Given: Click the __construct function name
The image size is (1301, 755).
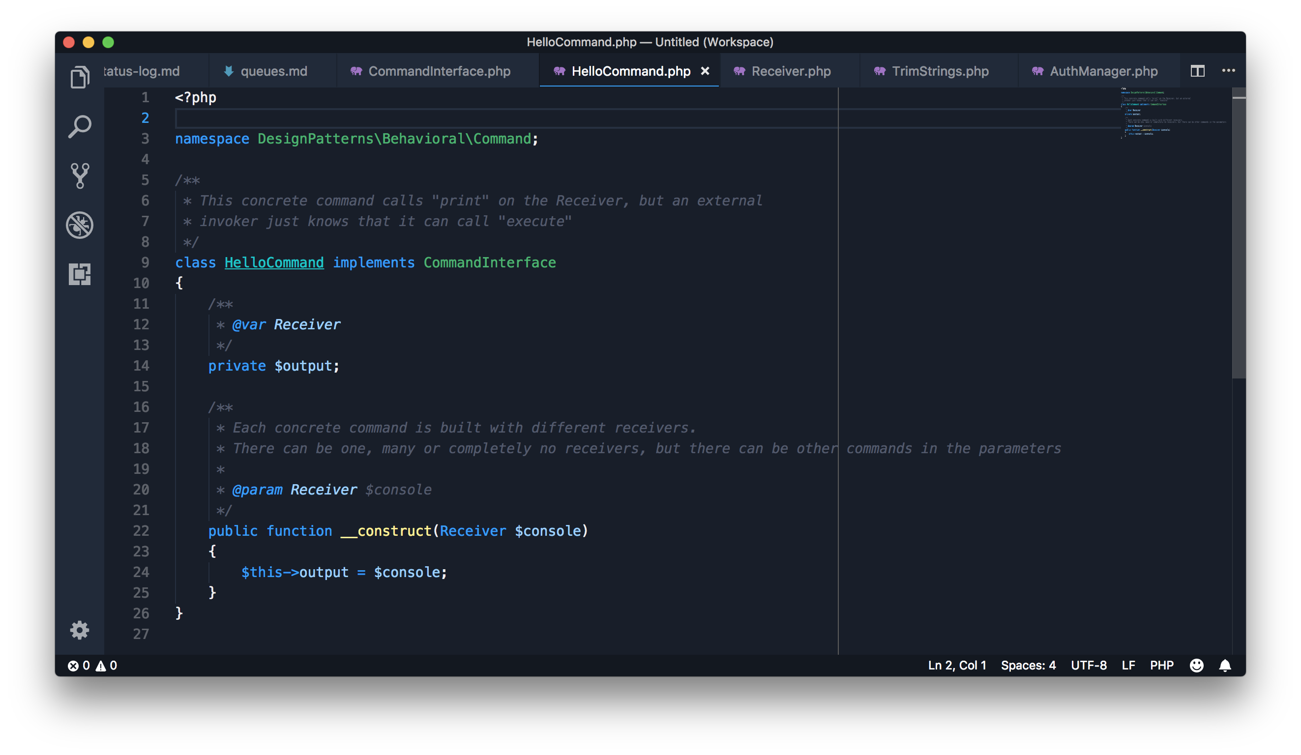Looking at the screenshot, I should 386,531.
